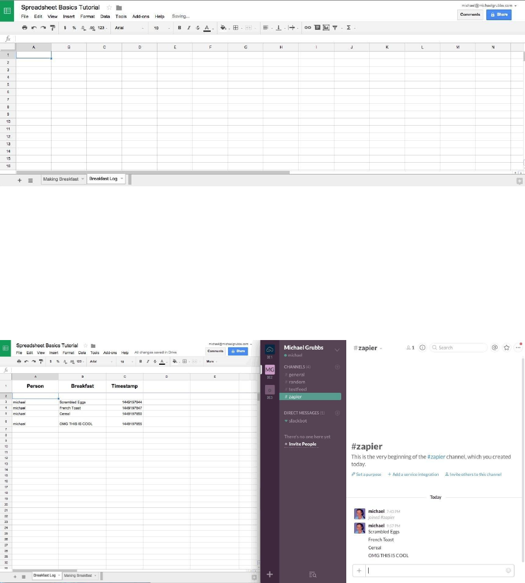Viewport: 525px width, 583px height.
Task: Click Undo arrow in the upper Sheets window
Action: 34,27
